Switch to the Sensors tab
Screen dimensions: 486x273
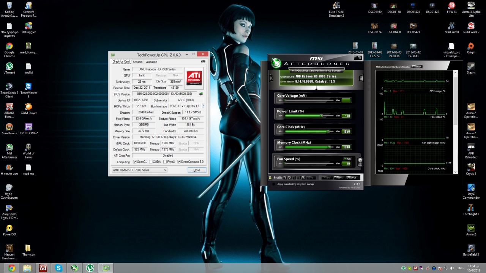[137, 62]
